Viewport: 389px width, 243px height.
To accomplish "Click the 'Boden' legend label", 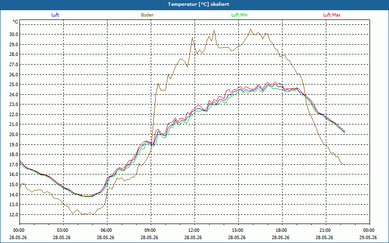I will [x=147, y=15].
